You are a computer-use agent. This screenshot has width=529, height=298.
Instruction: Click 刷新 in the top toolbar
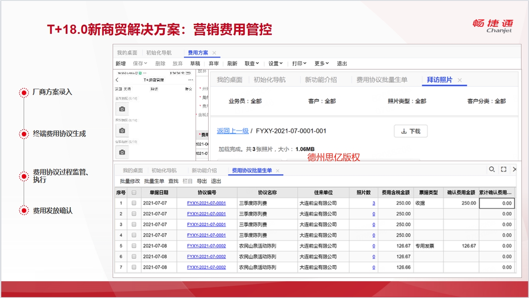click(x=232, y=64)
